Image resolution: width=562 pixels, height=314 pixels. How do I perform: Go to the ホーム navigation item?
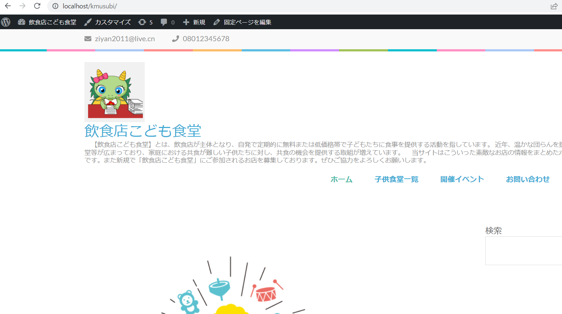tap(341, 179)
